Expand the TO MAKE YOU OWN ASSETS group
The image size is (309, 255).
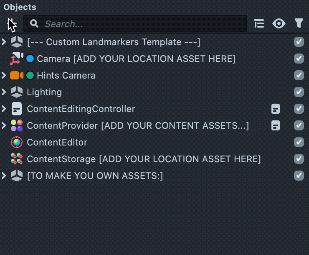[4, 176]
